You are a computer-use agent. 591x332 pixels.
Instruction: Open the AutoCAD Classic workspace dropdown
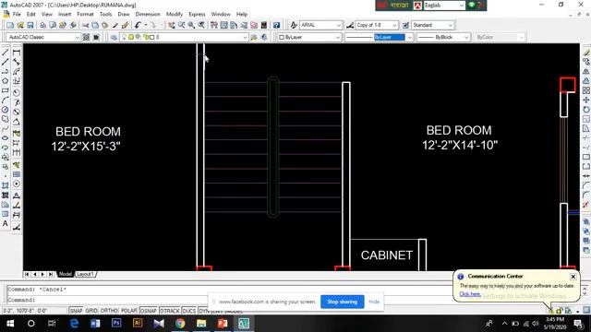(78, 37)
